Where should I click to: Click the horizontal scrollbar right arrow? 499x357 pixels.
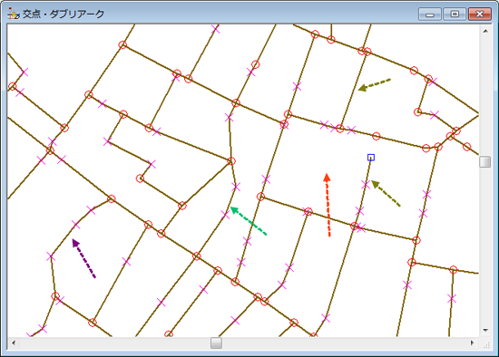coord(472,343)
